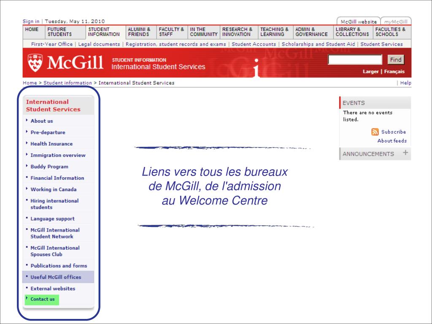This screenshot has height=324, width=432.
Task: Open Hiring international students in sidebar
Action: tap(54, 204)
